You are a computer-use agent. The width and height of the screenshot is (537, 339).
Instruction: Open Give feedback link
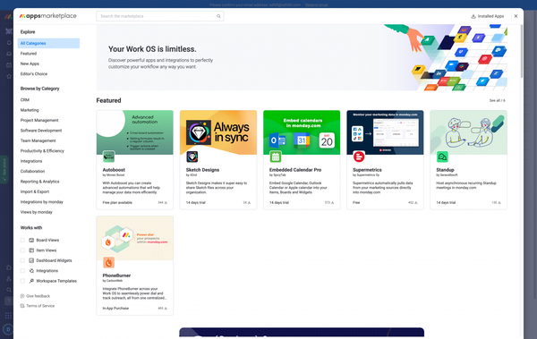click(x=35, y=296)
